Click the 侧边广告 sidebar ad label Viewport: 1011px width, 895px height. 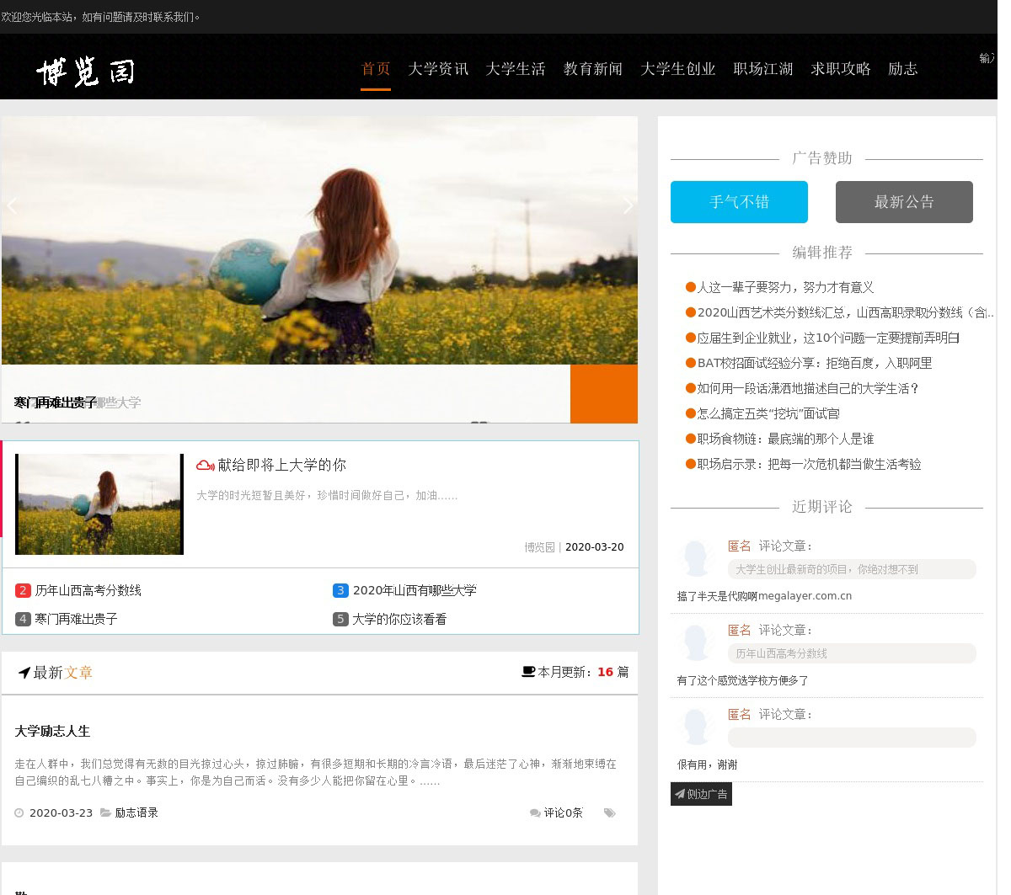coord(701,794)
